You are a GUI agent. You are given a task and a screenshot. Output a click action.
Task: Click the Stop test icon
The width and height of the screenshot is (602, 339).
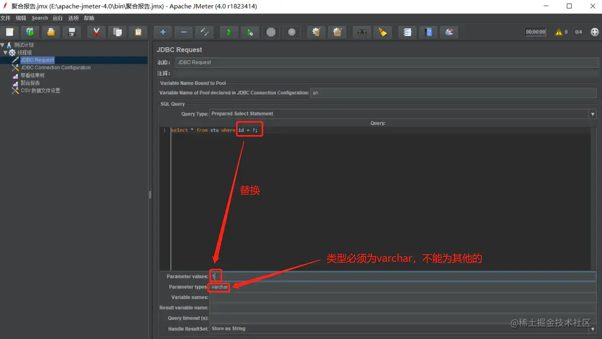[271, 32]
